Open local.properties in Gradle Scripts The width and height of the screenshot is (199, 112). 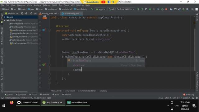click(24, 43)
